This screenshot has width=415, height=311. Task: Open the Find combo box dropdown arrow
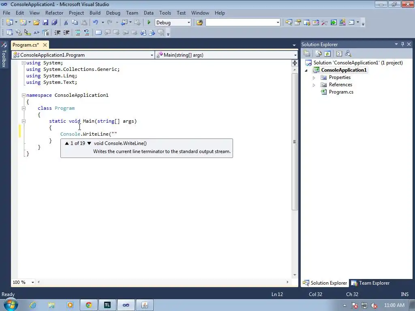click(278, 23)
